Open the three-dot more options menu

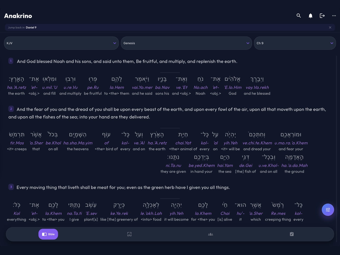pyautogui.click(x=334, y=16)
